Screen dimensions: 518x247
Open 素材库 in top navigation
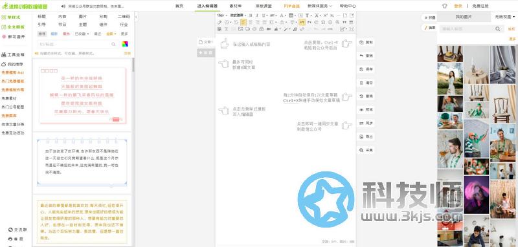[235, 6]
